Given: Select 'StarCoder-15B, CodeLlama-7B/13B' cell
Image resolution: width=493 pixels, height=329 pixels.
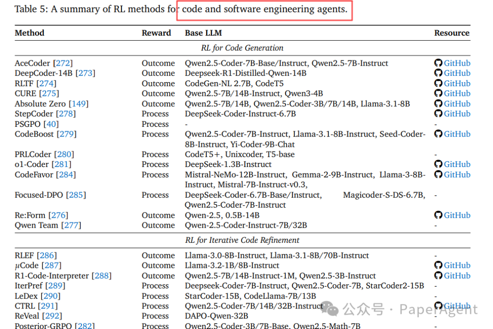Looking at the screenshot, I should pos(251,296).
